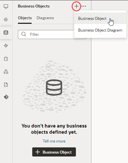
Task: Switch to the Objects tab
Action: click(x=25, y=18)
